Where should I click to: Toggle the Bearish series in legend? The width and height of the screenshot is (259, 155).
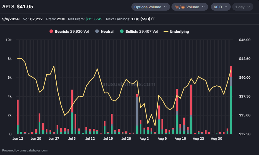click(72, 32)
